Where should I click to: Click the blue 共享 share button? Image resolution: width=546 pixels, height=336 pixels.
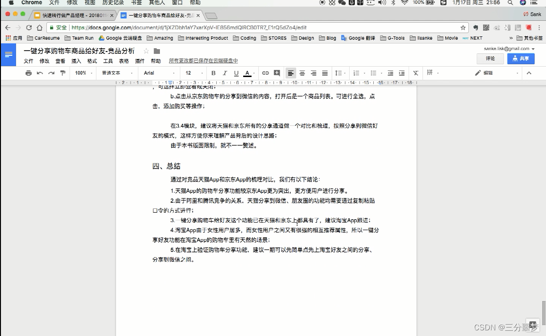521,59
